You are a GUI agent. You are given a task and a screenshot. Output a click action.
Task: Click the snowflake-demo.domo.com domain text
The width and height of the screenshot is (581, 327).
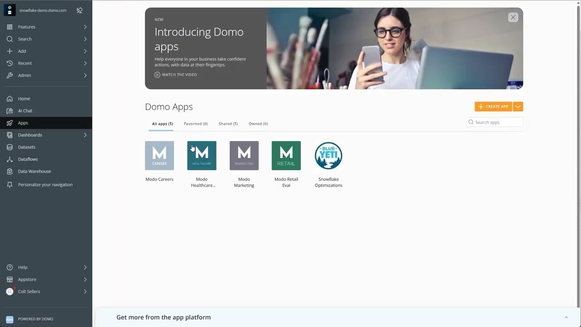point(43,10)
